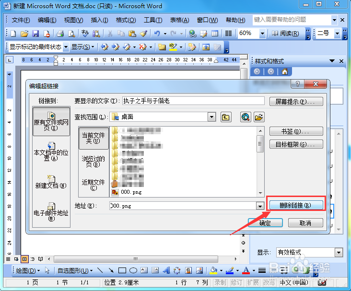Click the Insert Picture icon in drawing toolbar

pos(199,270)
